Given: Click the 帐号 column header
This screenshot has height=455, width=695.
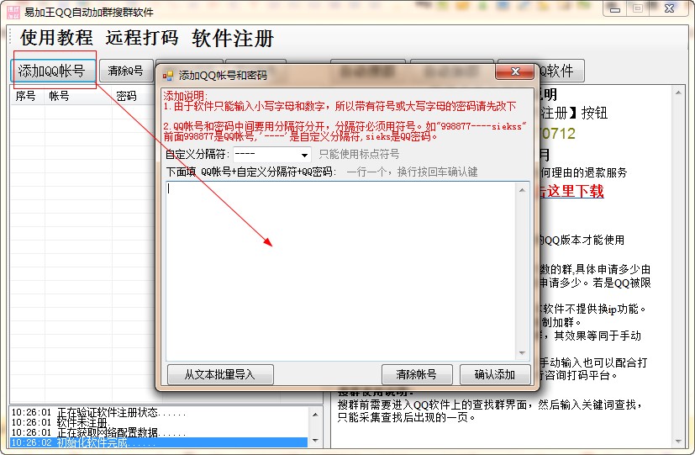Looking at the screenshot, I should [x=77, y=96].
